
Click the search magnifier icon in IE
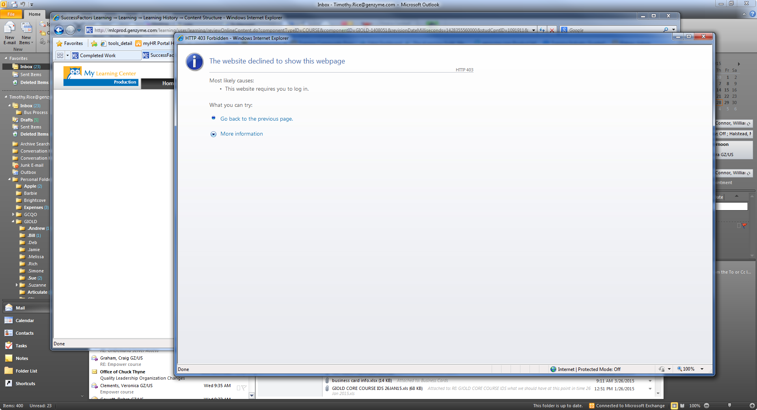pyautogui.click(x=666, y=30)
